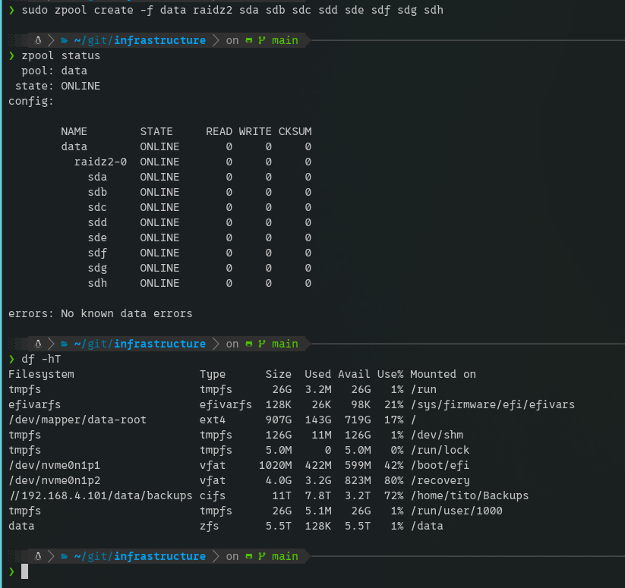Click the branch icon in the prompt above df -hT
Viewport: 625px width, 588px height.
262,344
